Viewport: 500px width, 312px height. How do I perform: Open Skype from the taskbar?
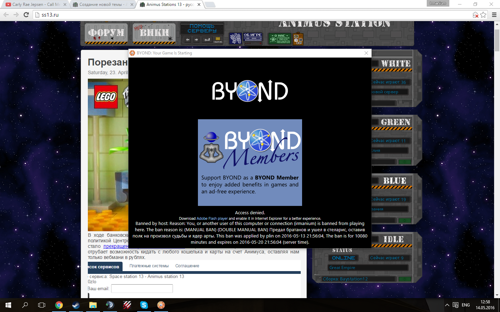[144, 305]
